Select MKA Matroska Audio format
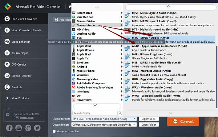 [x=169, y=73]
